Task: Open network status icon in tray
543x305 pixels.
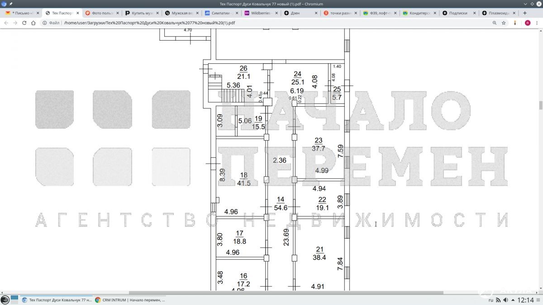Action: click(x=498, y=300)
